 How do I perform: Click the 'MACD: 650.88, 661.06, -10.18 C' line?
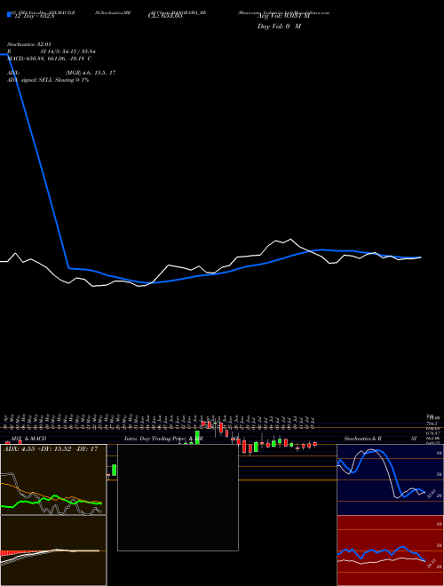(49, 59)
